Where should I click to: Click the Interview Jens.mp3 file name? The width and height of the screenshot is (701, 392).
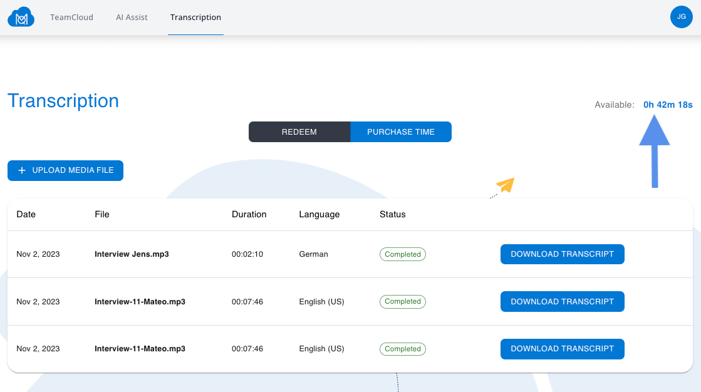(132, 254)
